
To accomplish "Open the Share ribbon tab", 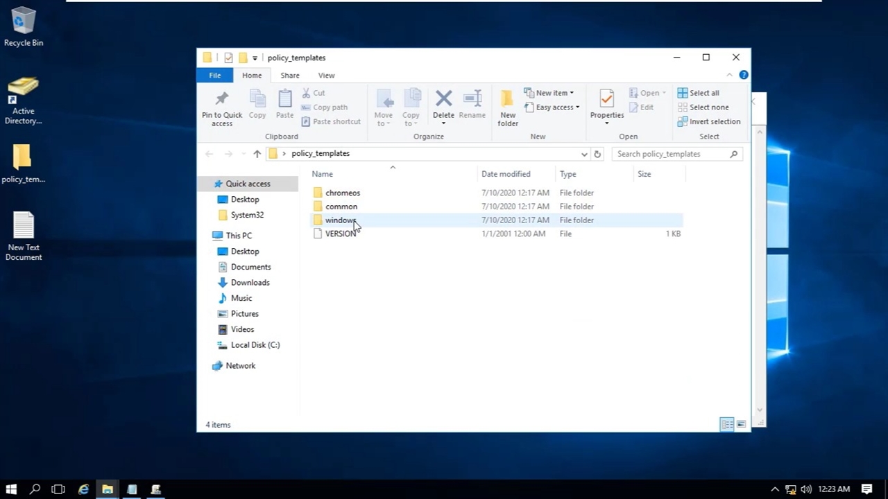I will tap(290, 76).
